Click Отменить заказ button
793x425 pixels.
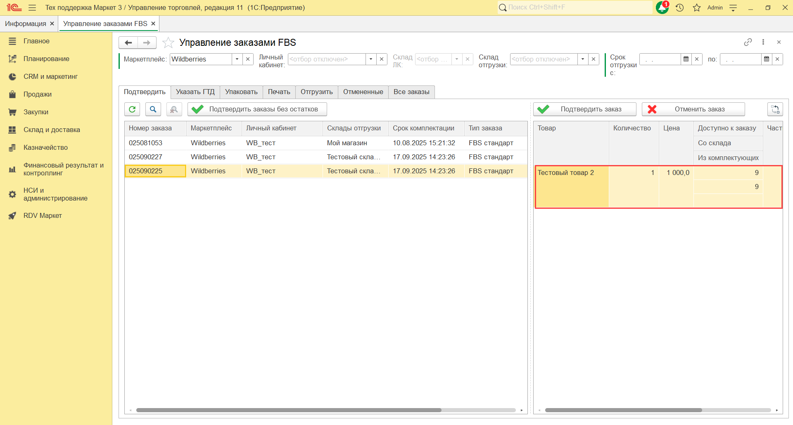693,109
